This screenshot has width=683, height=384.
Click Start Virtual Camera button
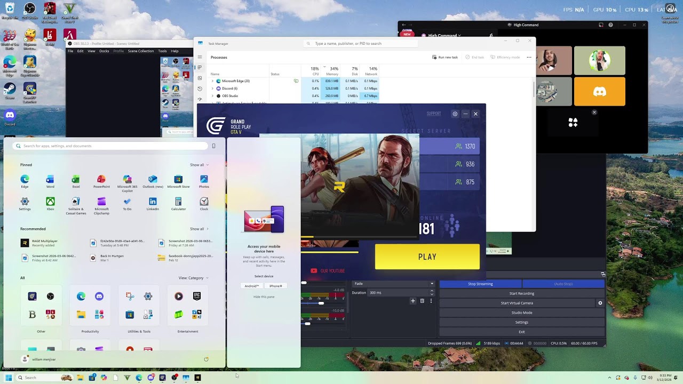[x=517, y=303]
